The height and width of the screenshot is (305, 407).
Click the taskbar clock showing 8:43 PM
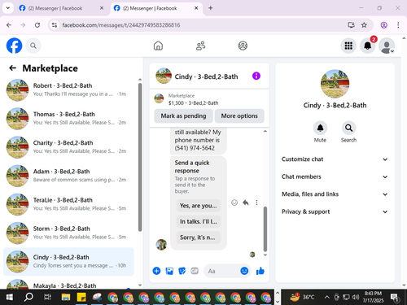373,297
